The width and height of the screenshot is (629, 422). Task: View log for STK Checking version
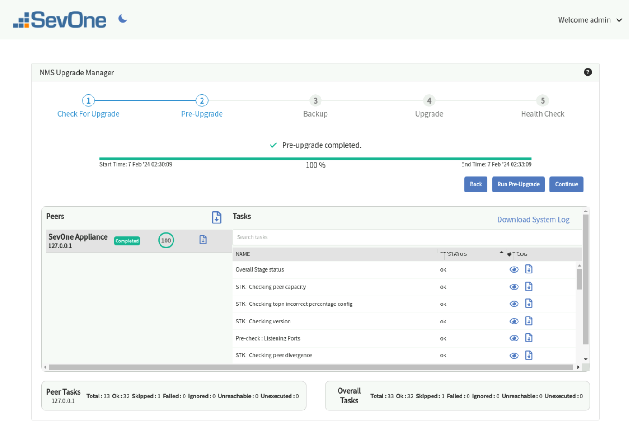tap(514, 321)
